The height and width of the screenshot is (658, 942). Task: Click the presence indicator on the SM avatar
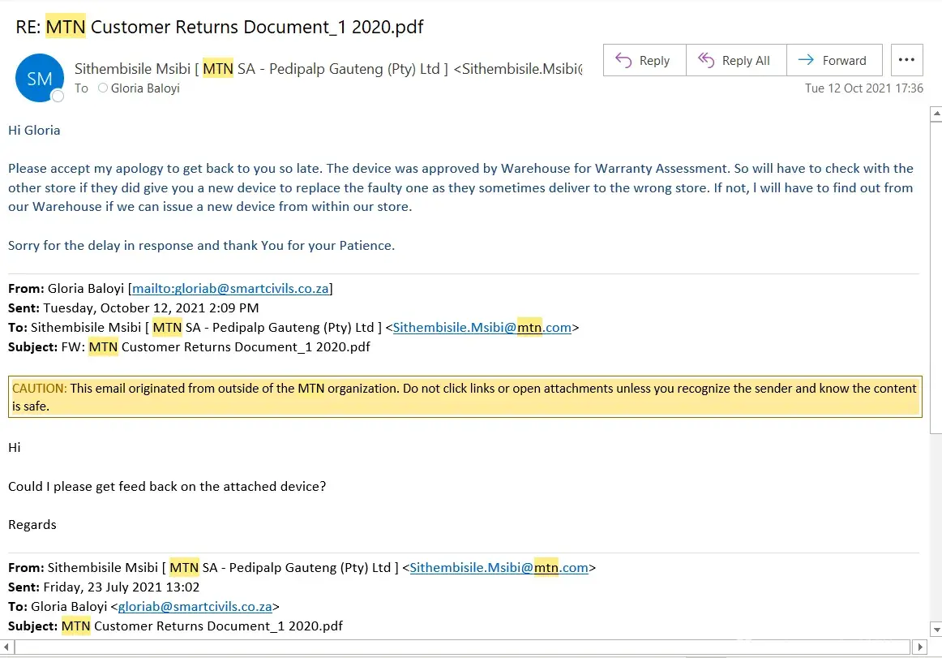pyautogui.click(x=58, y=97)
